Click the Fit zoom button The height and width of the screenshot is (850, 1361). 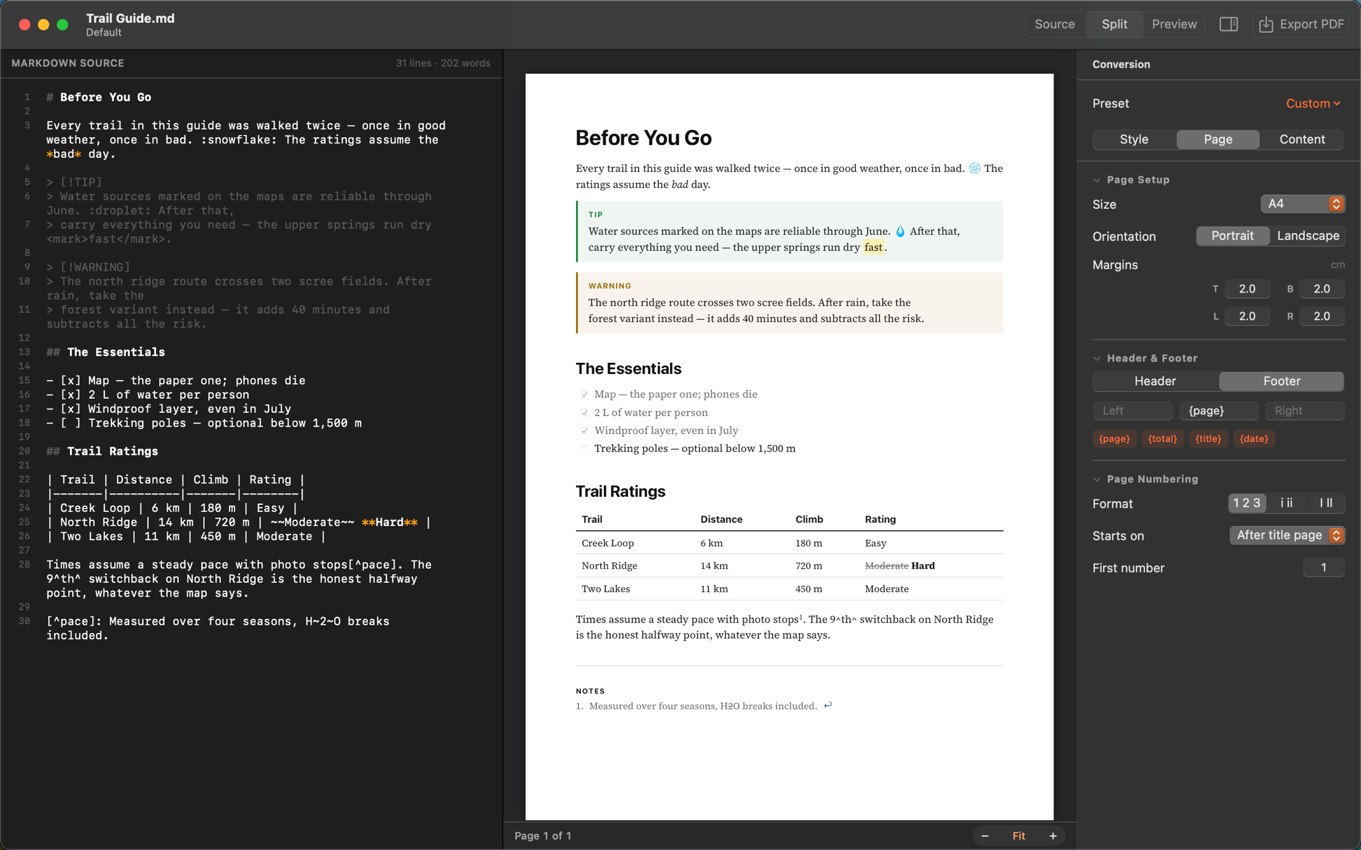point(1018,836)
